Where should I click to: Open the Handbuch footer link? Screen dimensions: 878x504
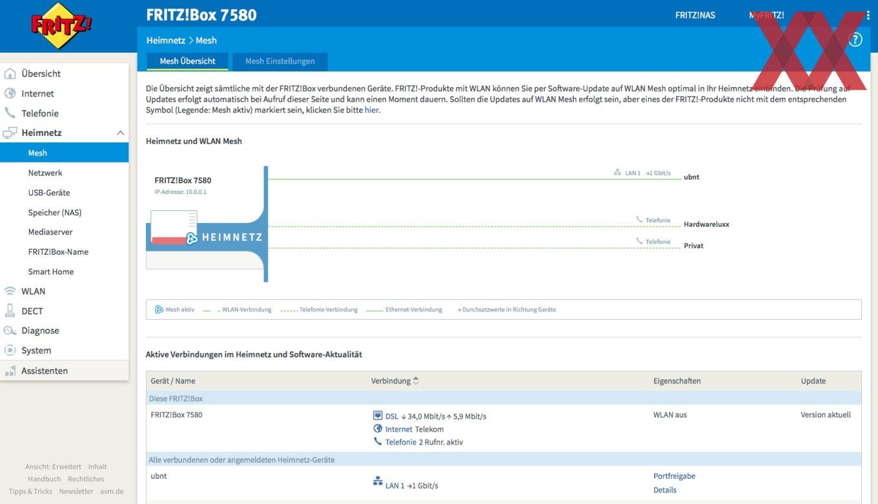click(x=45, y=479)
